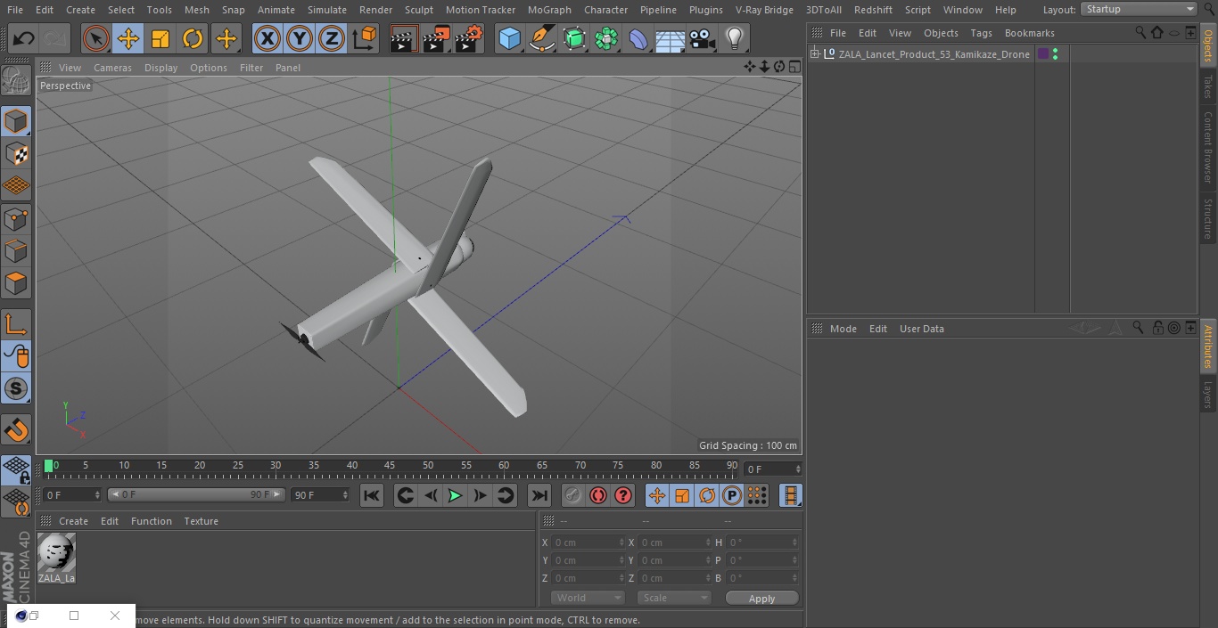Toggle position keyframe recording icon

click(657, 495)
